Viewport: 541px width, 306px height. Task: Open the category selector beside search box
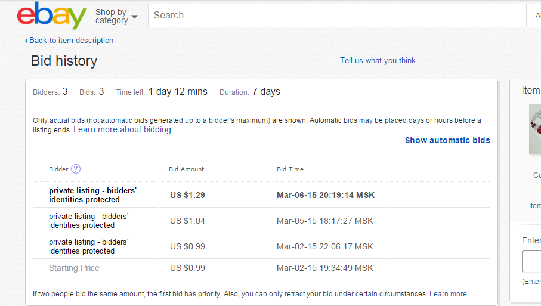point(533,16)
